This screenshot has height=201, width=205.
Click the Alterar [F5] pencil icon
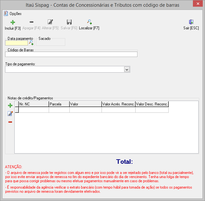pyautogui.click(x=50, y=22)
